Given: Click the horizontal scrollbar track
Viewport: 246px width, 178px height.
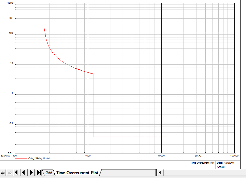Looking at the screenshot, I should pos(202,172).
